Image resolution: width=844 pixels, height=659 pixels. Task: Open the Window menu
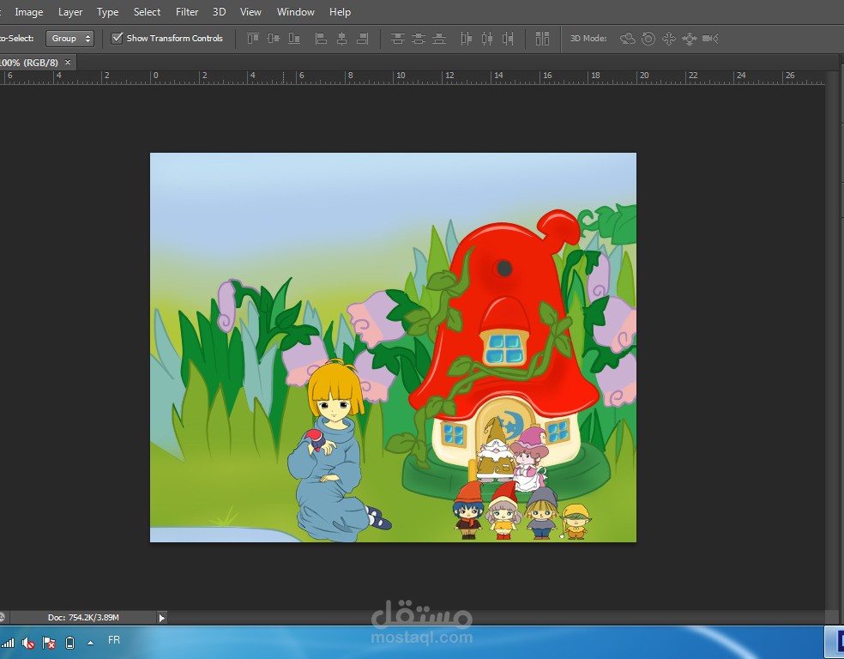(296, 12)
